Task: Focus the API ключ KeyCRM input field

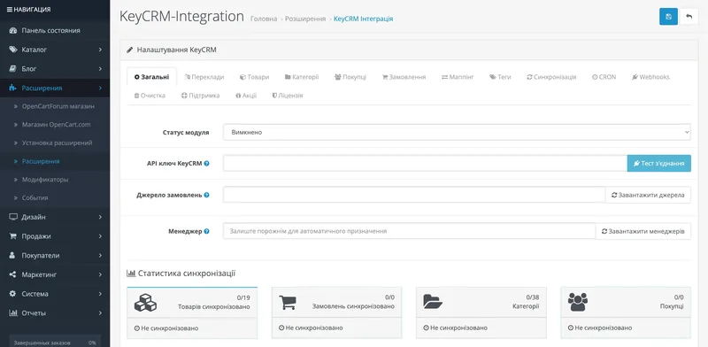Action: tap(425, 164)
